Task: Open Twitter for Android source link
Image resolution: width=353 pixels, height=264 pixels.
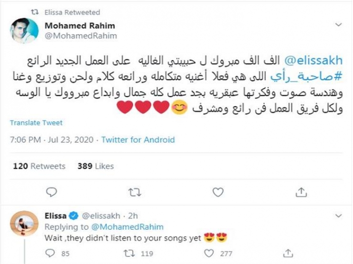Action: point(138,140)
